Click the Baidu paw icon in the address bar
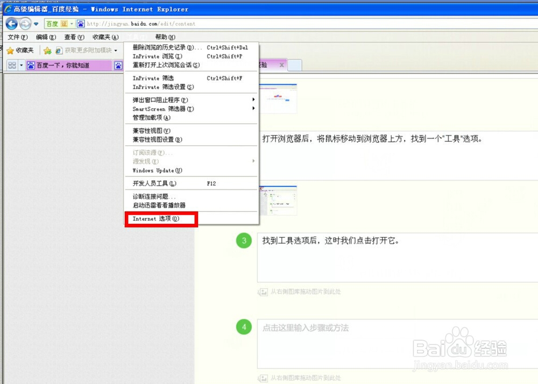 pos(82,24)
